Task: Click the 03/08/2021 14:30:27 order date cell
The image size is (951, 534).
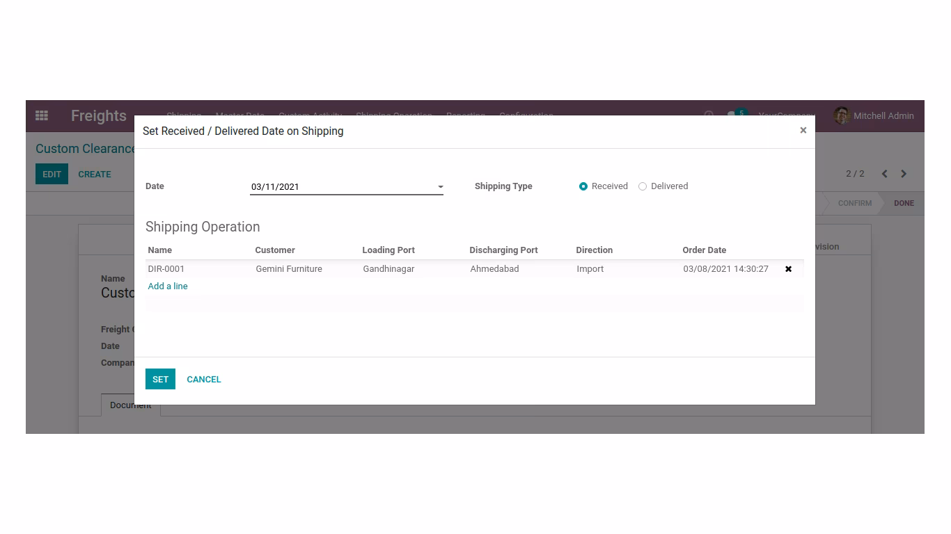Action: pyautogui.click(x=726, y=269)
